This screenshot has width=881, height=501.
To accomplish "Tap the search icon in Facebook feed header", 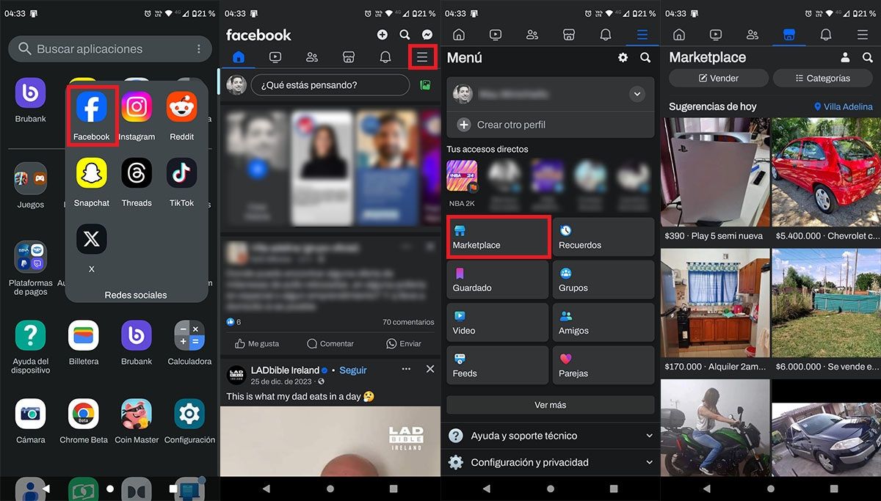I will pyautogui.click(x=405, y=34).
